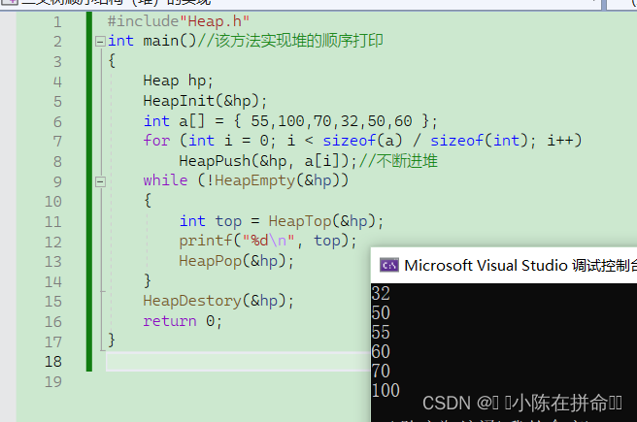Viewport: 637px width, 422px height.
Task: Click the console icon in debug window title
Action: pos(389,266)
